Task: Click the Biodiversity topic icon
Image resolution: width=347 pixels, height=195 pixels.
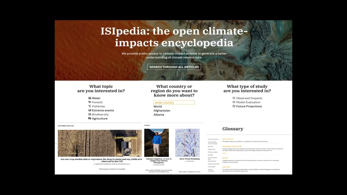Action: (x=90, y=114)
